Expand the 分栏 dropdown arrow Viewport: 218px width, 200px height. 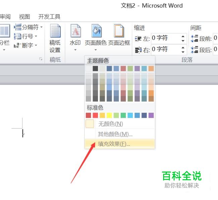4,50
